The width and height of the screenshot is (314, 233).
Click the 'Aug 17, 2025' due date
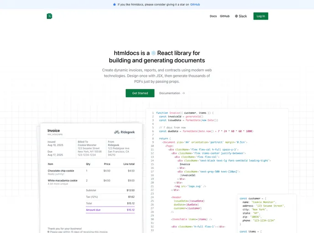click(x=55, y=155)
